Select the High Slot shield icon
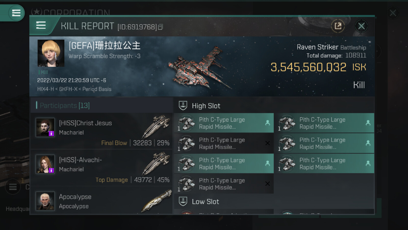 (x=183, y=106)
